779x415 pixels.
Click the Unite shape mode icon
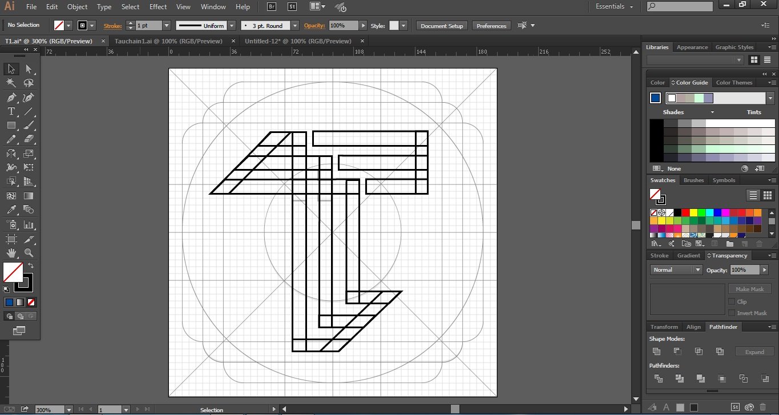tap(656, 352)
